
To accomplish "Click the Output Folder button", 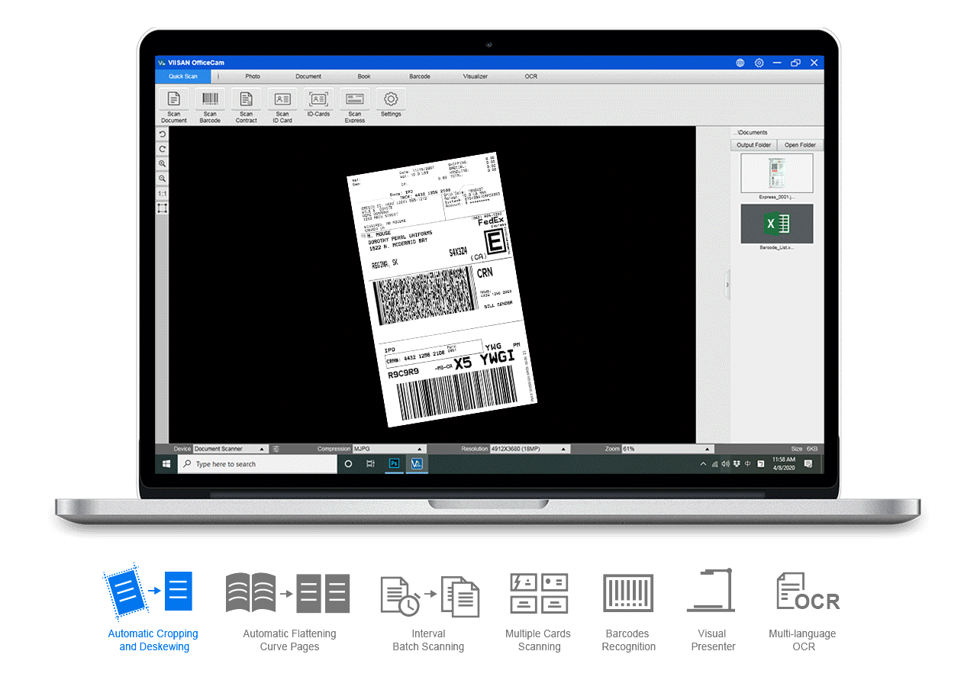I will 753,144.
